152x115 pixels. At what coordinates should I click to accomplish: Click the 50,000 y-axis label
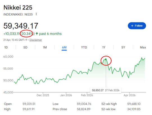tap(8, 80)
